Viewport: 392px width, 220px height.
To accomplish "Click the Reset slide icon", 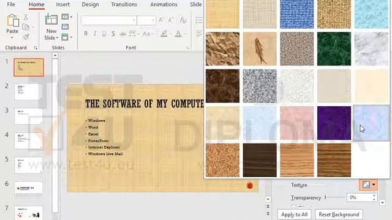I will tap(65, 27).
